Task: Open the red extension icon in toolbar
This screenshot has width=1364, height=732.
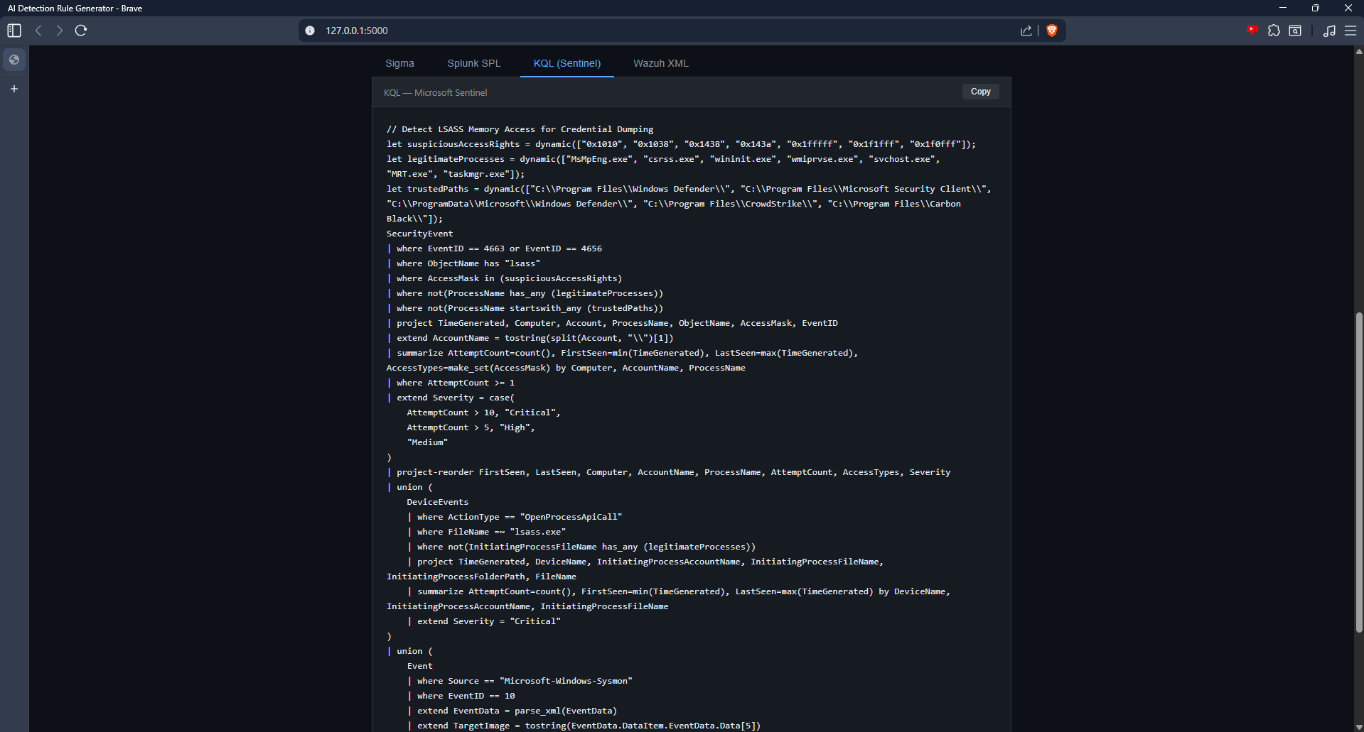Action: coord(1252,30)
